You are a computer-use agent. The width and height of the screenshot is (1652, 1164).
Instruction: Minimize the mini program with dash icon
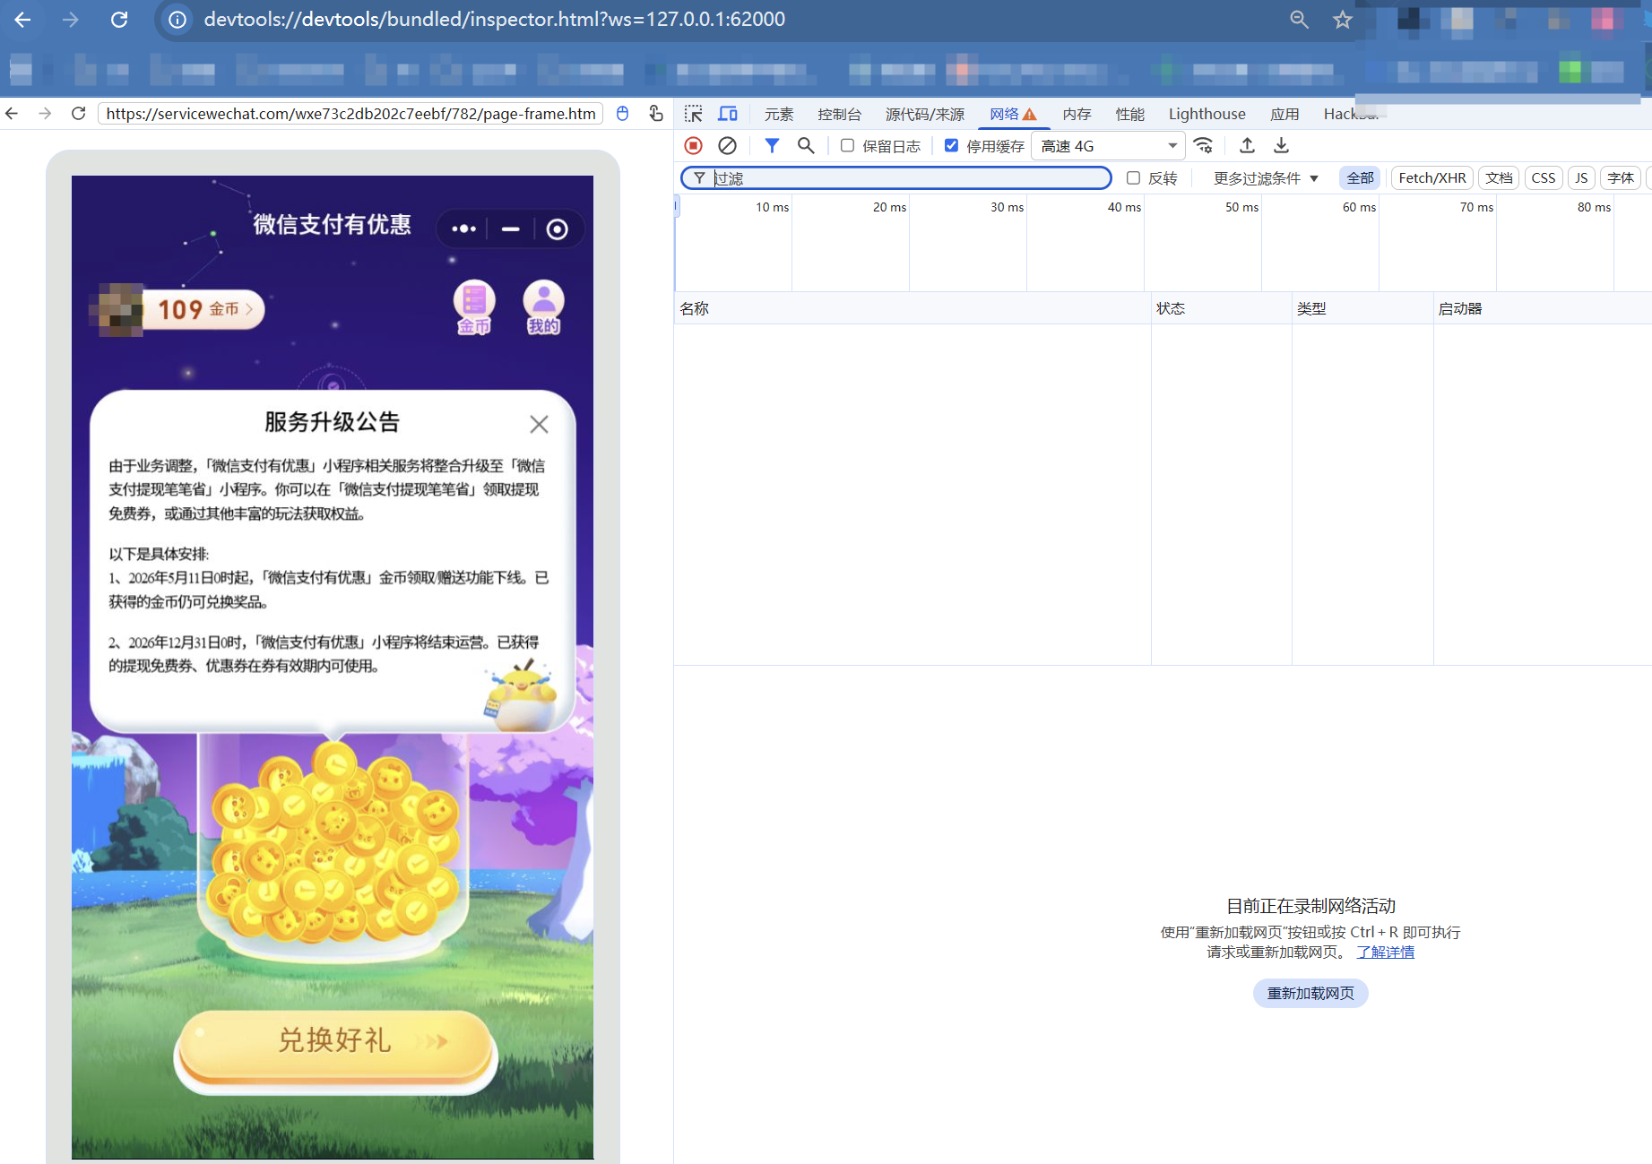[511, 229]
